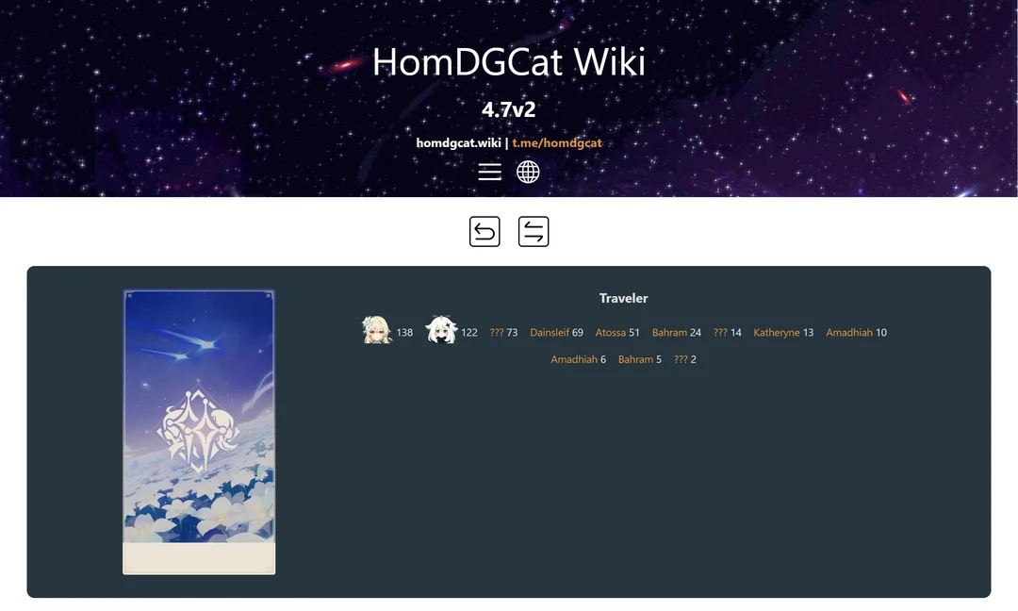Click the Traveler card artwork thumbnail

pos(199,433)
